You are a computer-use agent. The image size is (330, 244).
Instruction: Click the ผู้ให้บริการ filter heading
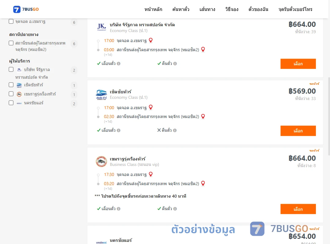20,61
